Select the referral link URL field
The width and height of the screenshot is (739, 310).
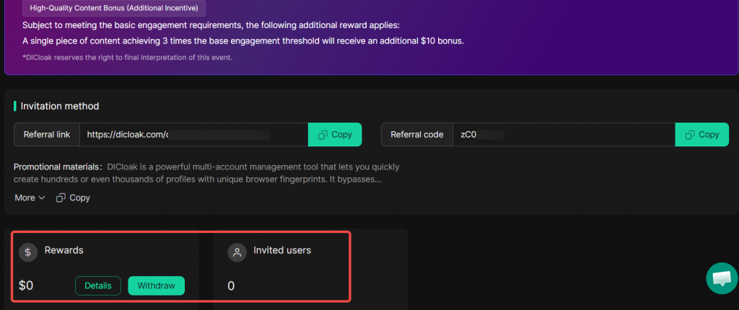[x=193, y=135]
